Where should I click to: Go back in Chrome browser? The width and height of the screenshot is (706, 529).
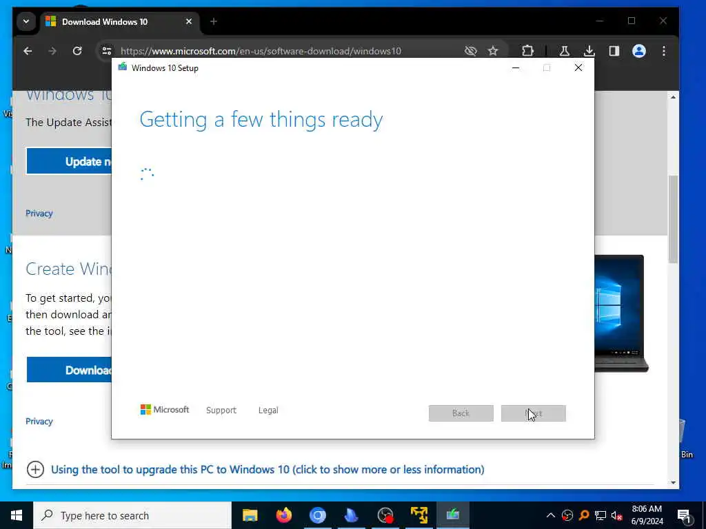point(28,51)
